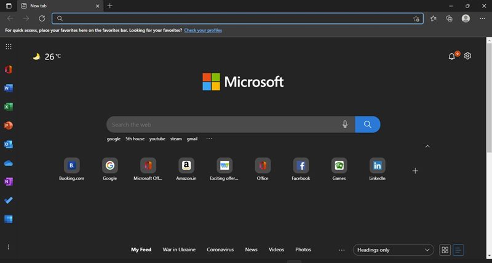This screenshot has width=492, height=263.
Task: Click the youtube search suggestion
Action: 157,139
